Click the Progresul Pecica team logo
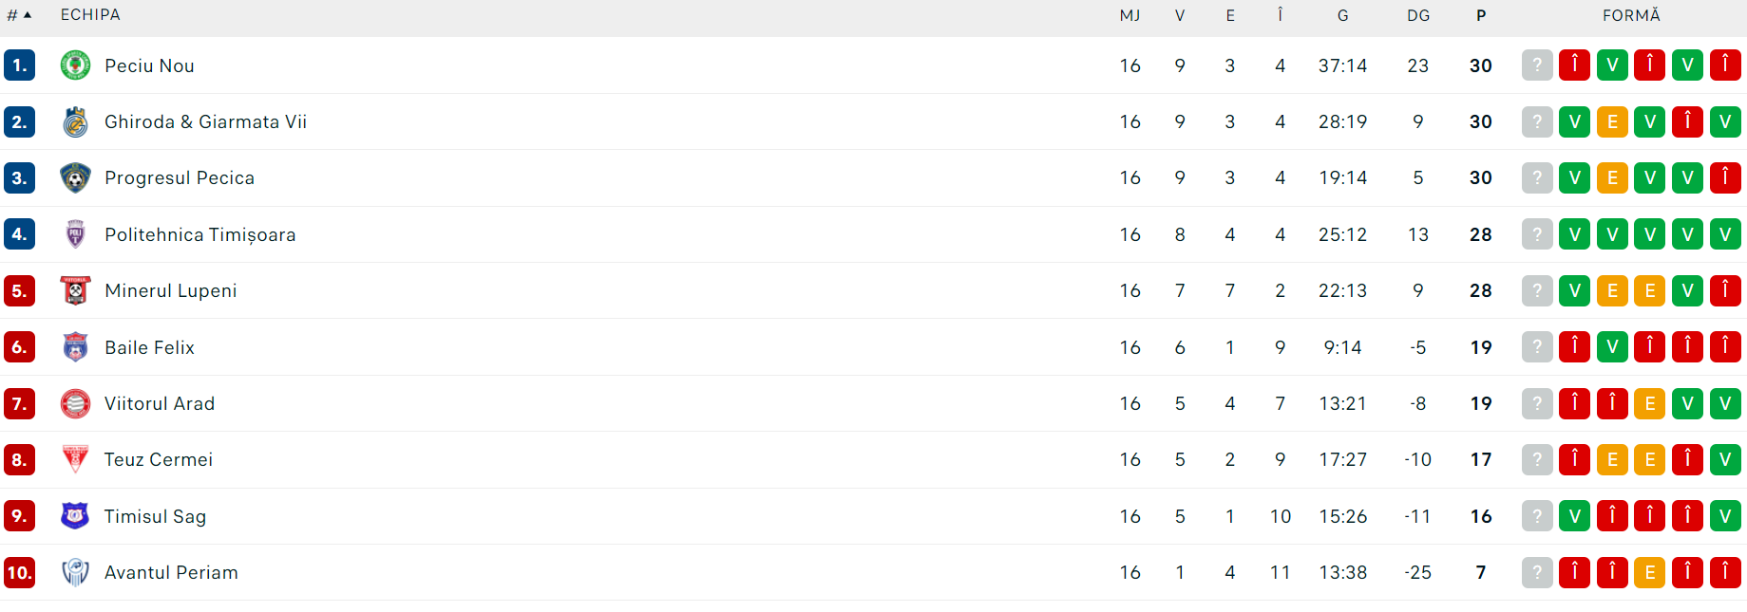The height and width of the screenshot is (612, 1747). pos(75,177)
